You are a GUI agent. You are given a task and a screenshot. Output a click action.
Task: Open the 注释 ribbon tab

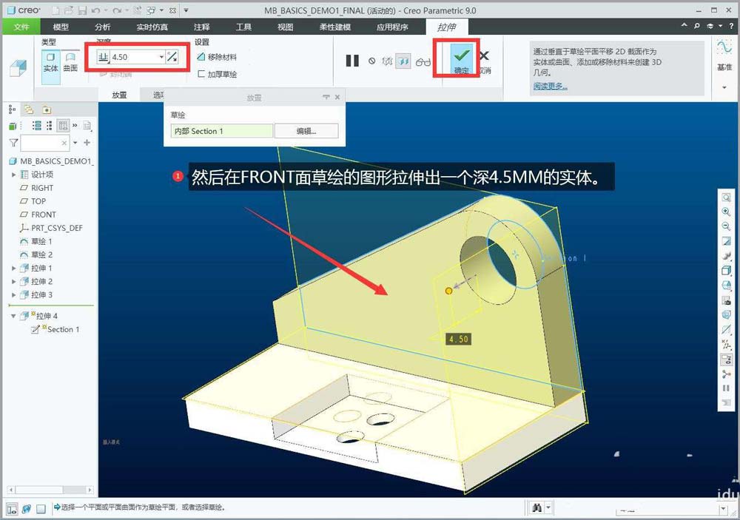pyautogui.click(x=201, y=27)
